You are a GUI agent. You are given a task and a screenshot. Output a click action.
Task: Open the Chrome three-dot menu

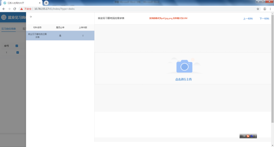270,9
